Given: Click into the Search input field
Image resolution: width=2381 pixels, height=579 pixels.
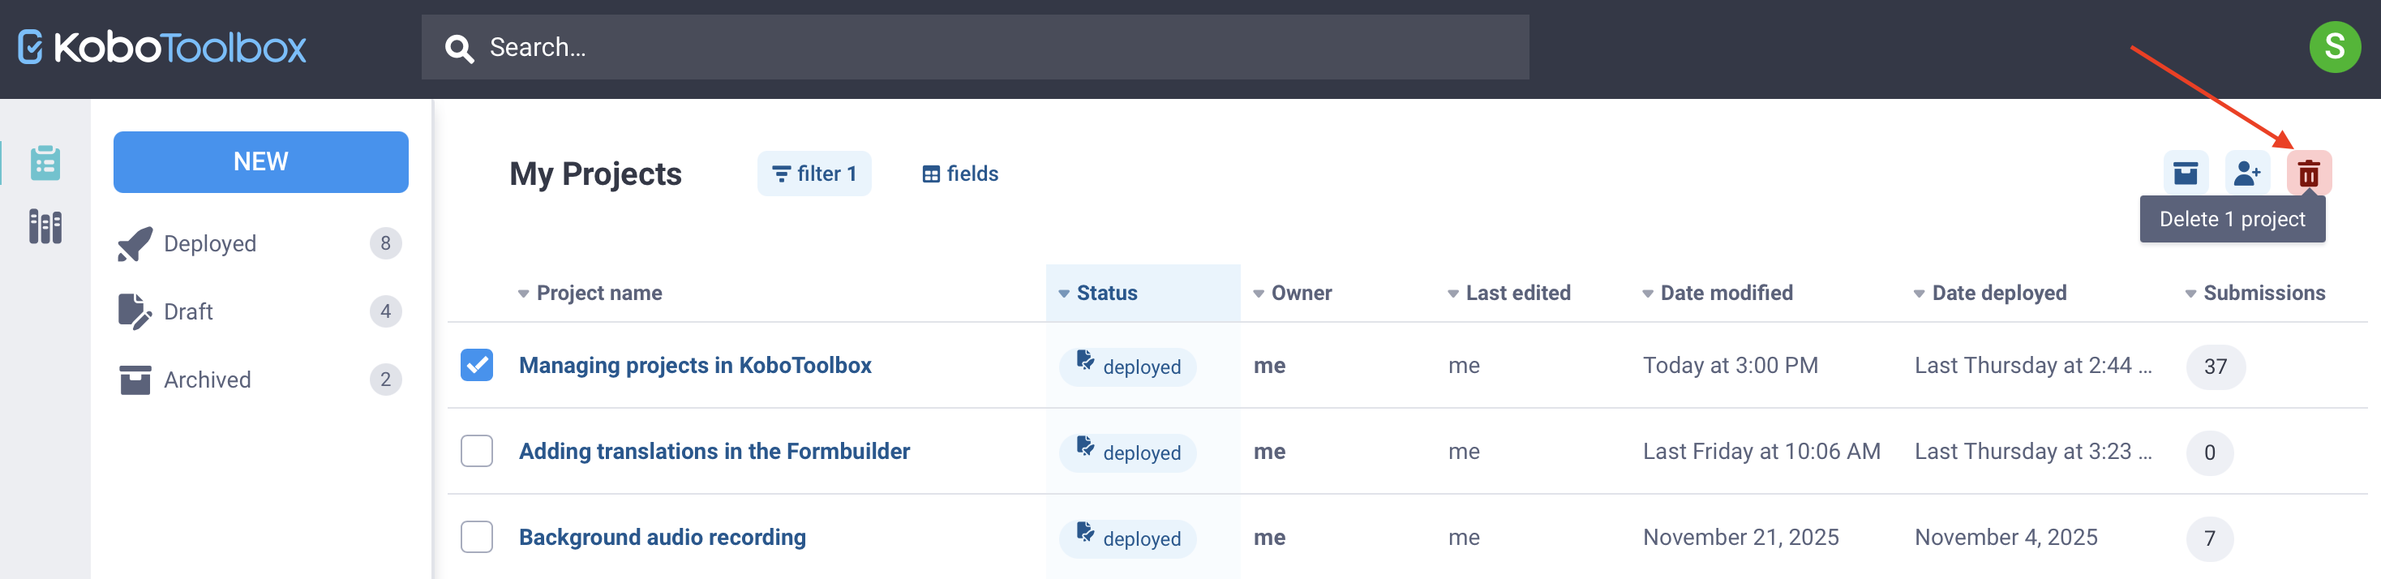Looking at the screenshot, I should [x=998, y=47].
